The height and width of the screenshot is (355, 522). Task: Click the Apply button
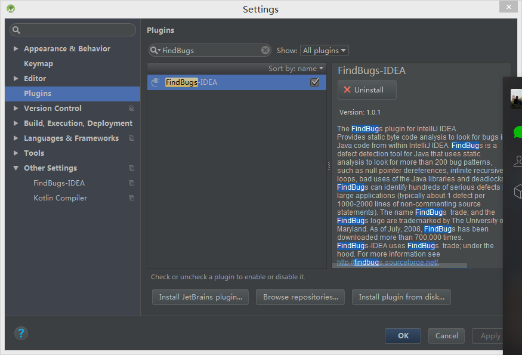(x=489, y=336)
